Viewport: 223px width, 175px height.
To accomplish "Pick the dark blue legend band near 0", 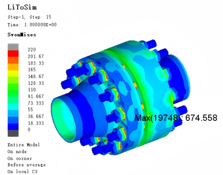I will tap(13, 127).
